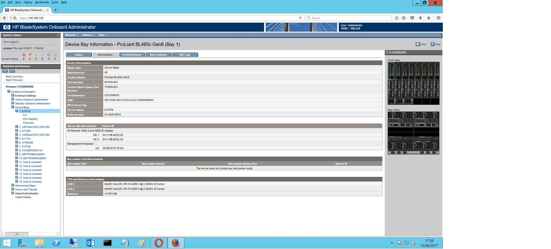This screenshot has height=249, width=551.
Task: Print the device bay page
Action: point(421,44)
